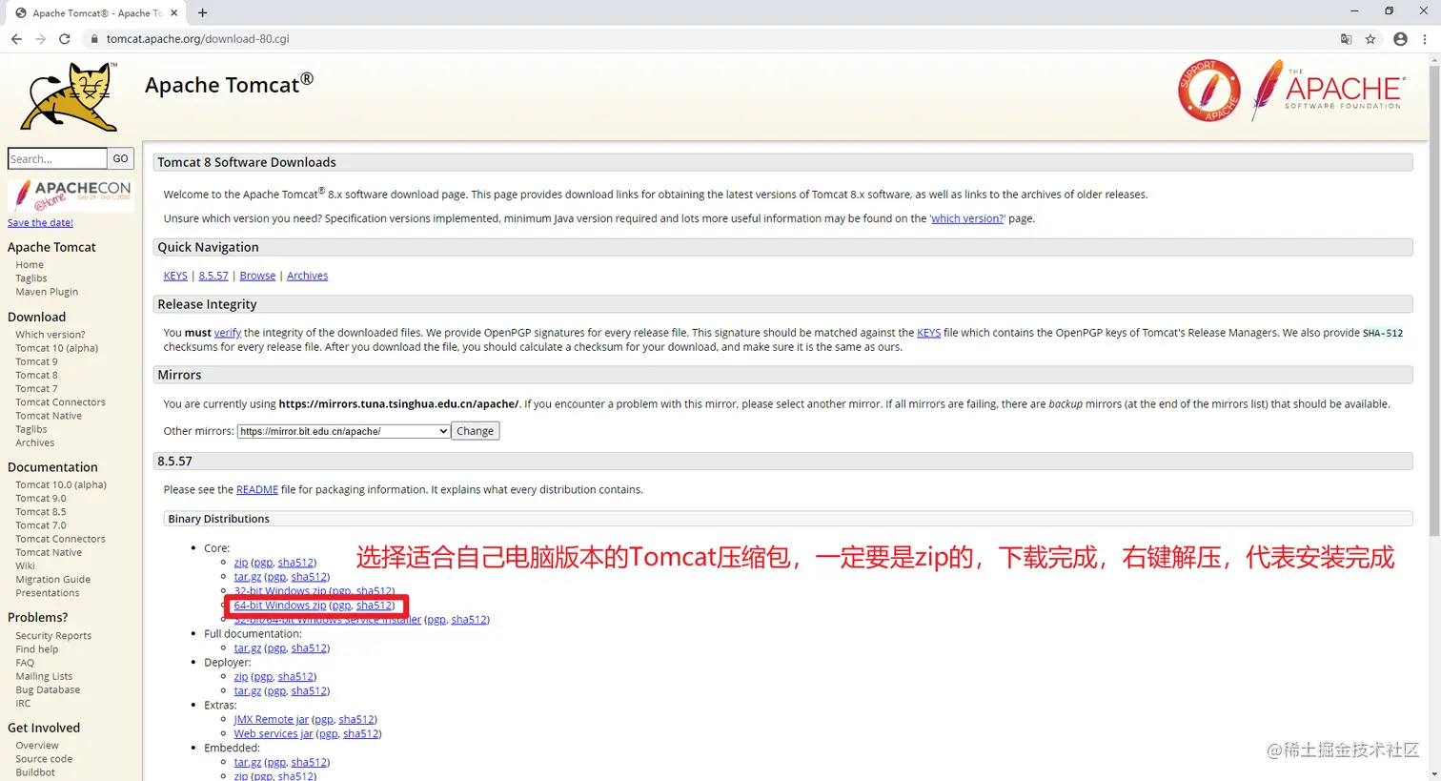
Task: Download the Core tar.gz link
Action: [x=248, y=577]
